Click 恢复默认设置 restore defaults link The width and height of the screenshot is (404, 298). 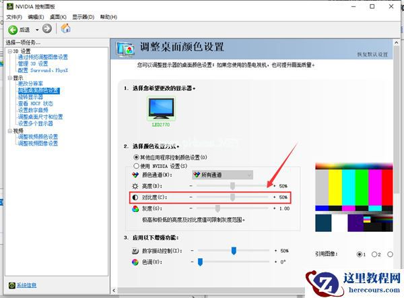point(372,55)
